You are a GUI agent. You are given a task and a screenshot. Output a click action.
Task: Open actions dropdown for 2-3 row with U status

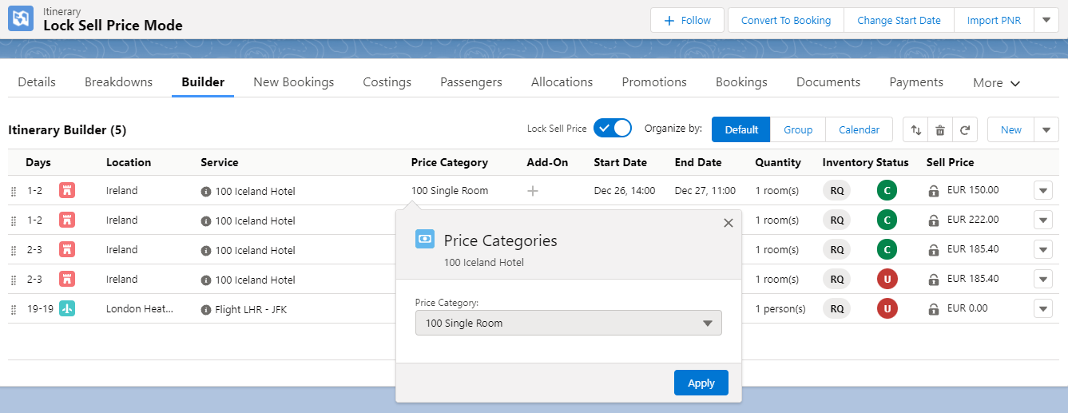(x=1043, y=279)
